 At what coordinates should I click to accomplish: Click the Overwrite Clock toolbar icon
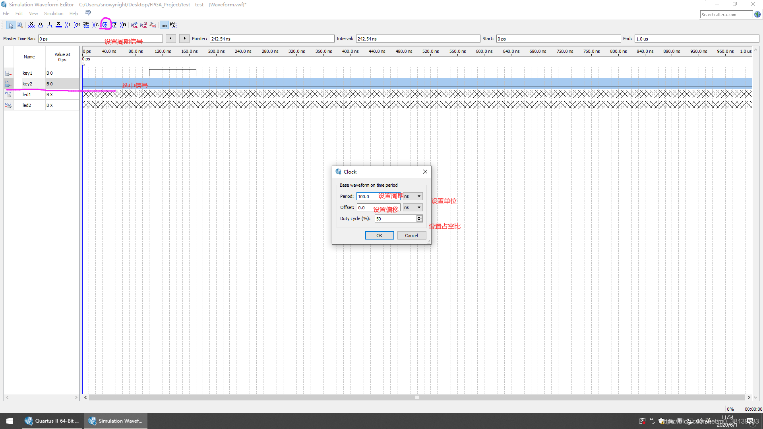105,25
